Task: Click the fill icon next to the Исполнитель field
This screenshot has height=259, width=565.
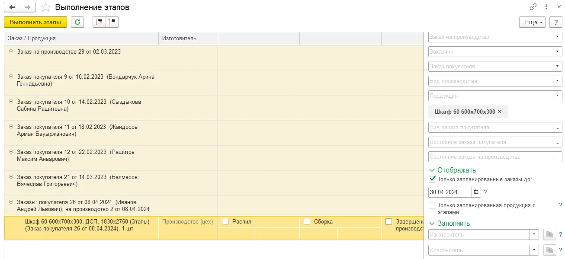Action: pyautogui.click(x=549, y=250)
